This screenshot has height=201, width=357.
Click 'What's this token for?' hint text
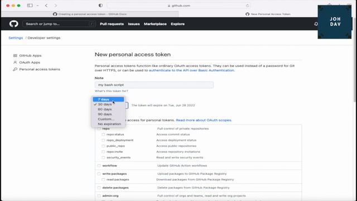pos(112,91)
